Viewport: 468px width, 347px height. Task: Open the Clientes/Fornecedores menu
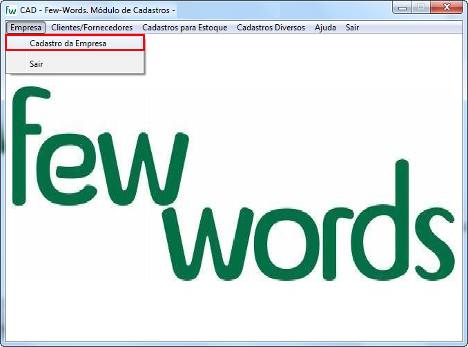point(92,28)
